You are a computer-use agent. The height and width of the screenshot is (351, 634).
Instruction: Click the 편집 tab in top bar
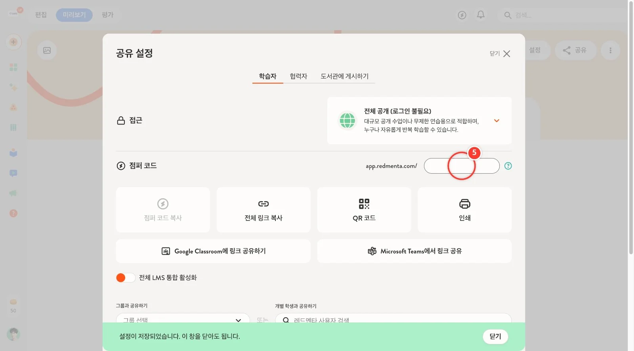click(41, 15)
